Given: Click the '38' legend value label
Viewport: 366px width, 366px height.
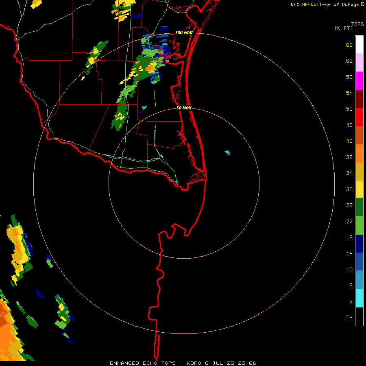Looking at the screenshot, I should pos(349,157).
